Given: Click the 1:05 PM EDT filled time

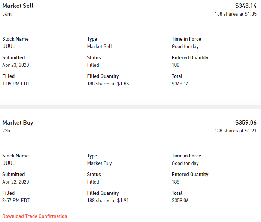Looking at the screenshot, I should pyautogui.click(x=16, y=84).
